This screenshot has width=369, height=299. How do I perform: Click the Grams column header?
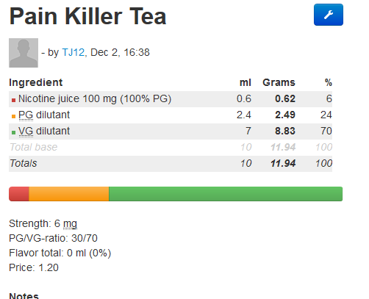pyautogui.click(x=279, y=82)
